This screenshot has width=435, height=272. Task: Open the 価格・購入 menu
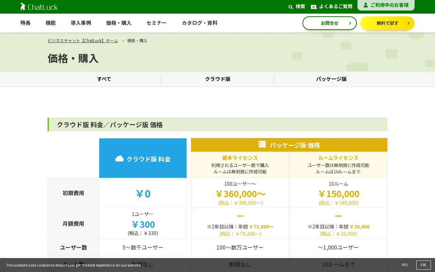point(119,23)
